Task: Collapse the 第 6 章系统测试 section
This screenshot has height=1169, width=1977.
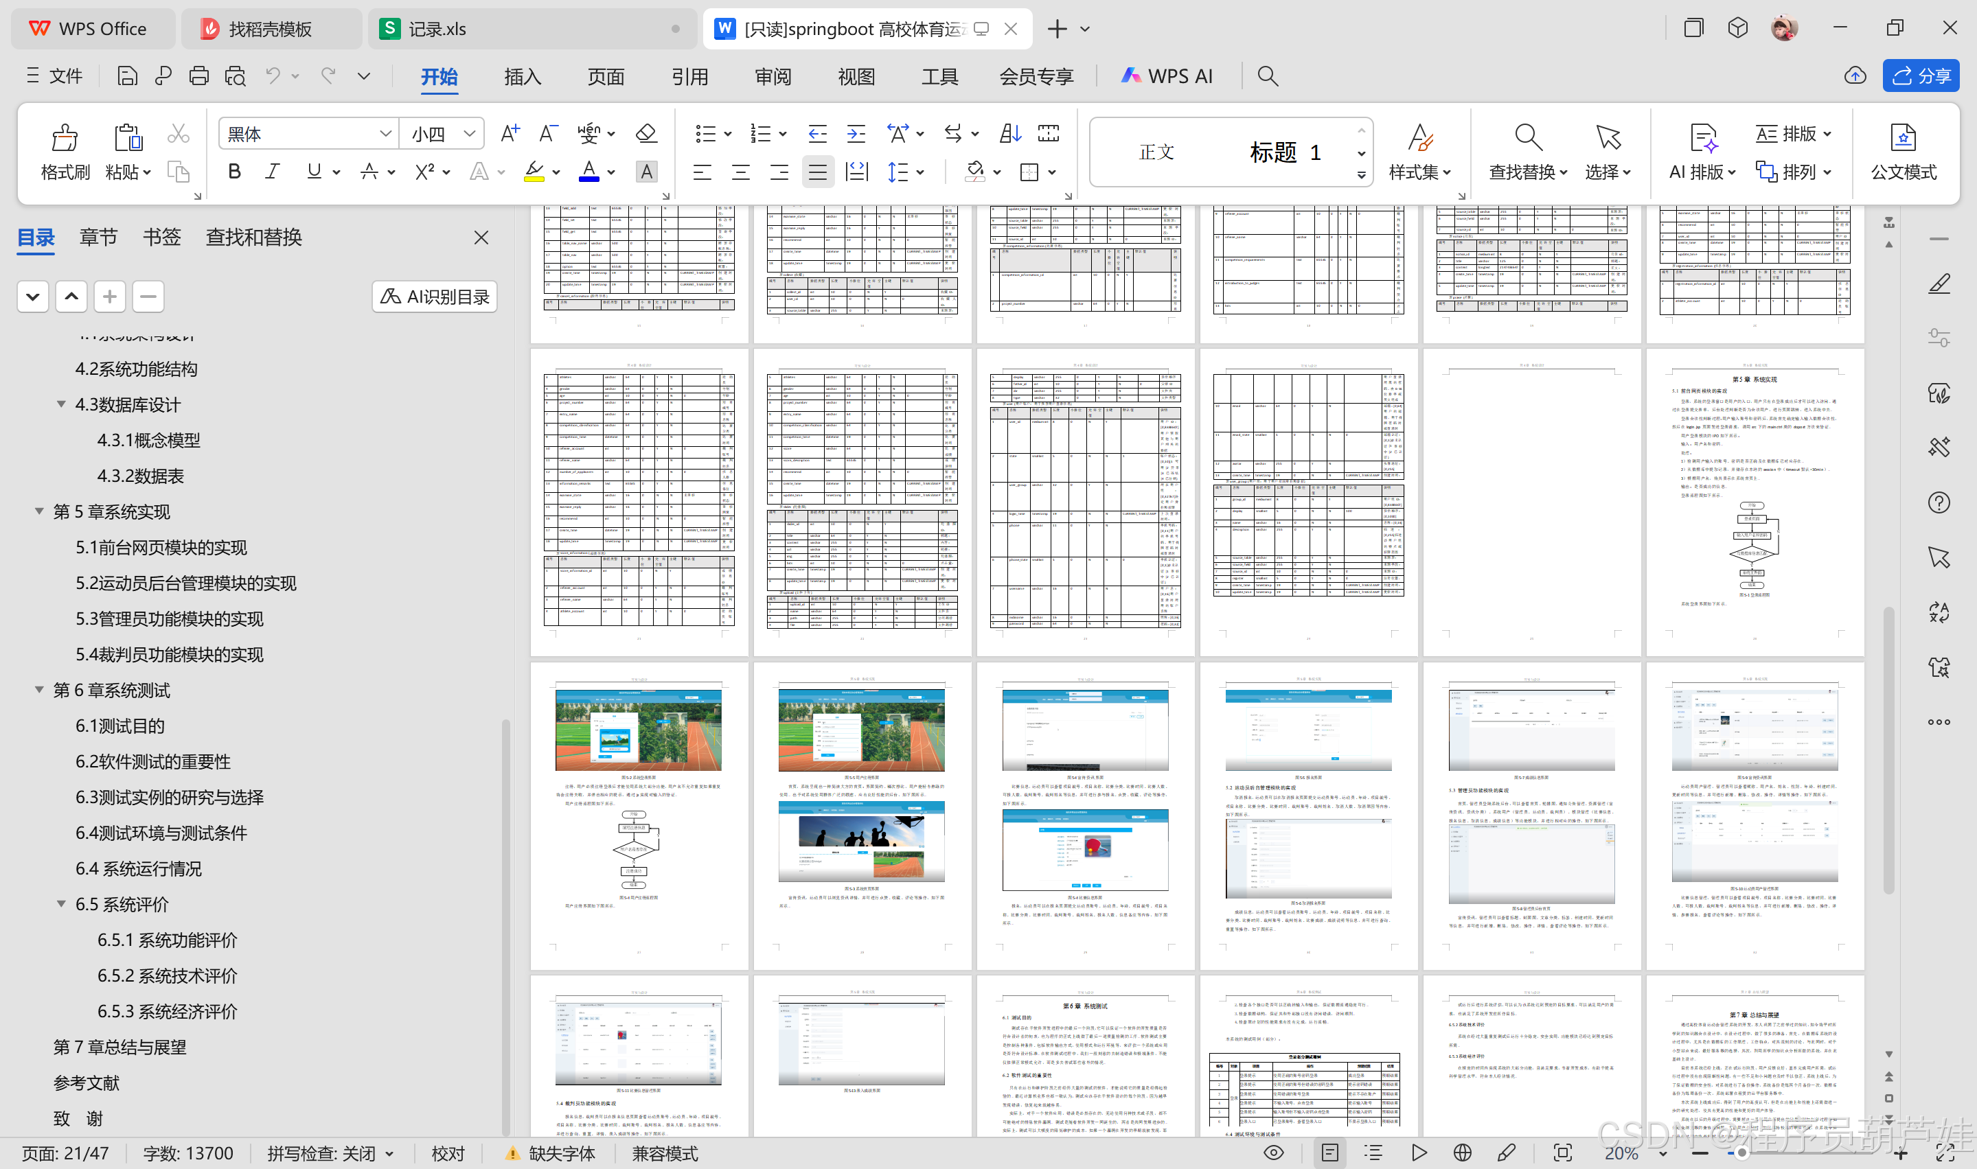Action: click(38, 690)
